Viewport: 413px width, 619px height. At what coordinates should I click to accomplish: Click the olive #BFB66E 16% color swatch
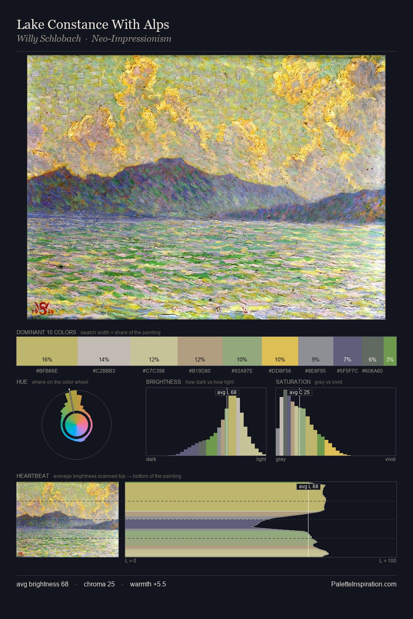click(x=47, y=351)
